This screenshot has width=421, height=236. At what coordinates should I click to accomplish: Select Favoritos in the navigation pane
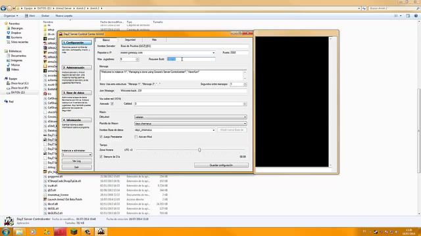[x=14, y=24]
